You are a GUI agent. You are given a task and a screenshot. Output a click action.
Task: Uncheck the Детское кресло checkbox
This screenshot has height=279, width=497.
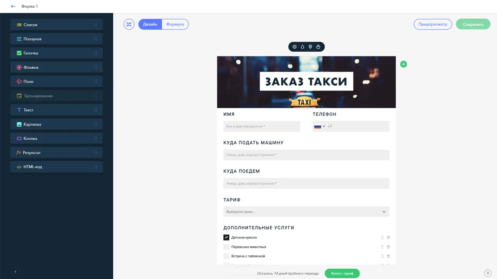click(226, 237)
